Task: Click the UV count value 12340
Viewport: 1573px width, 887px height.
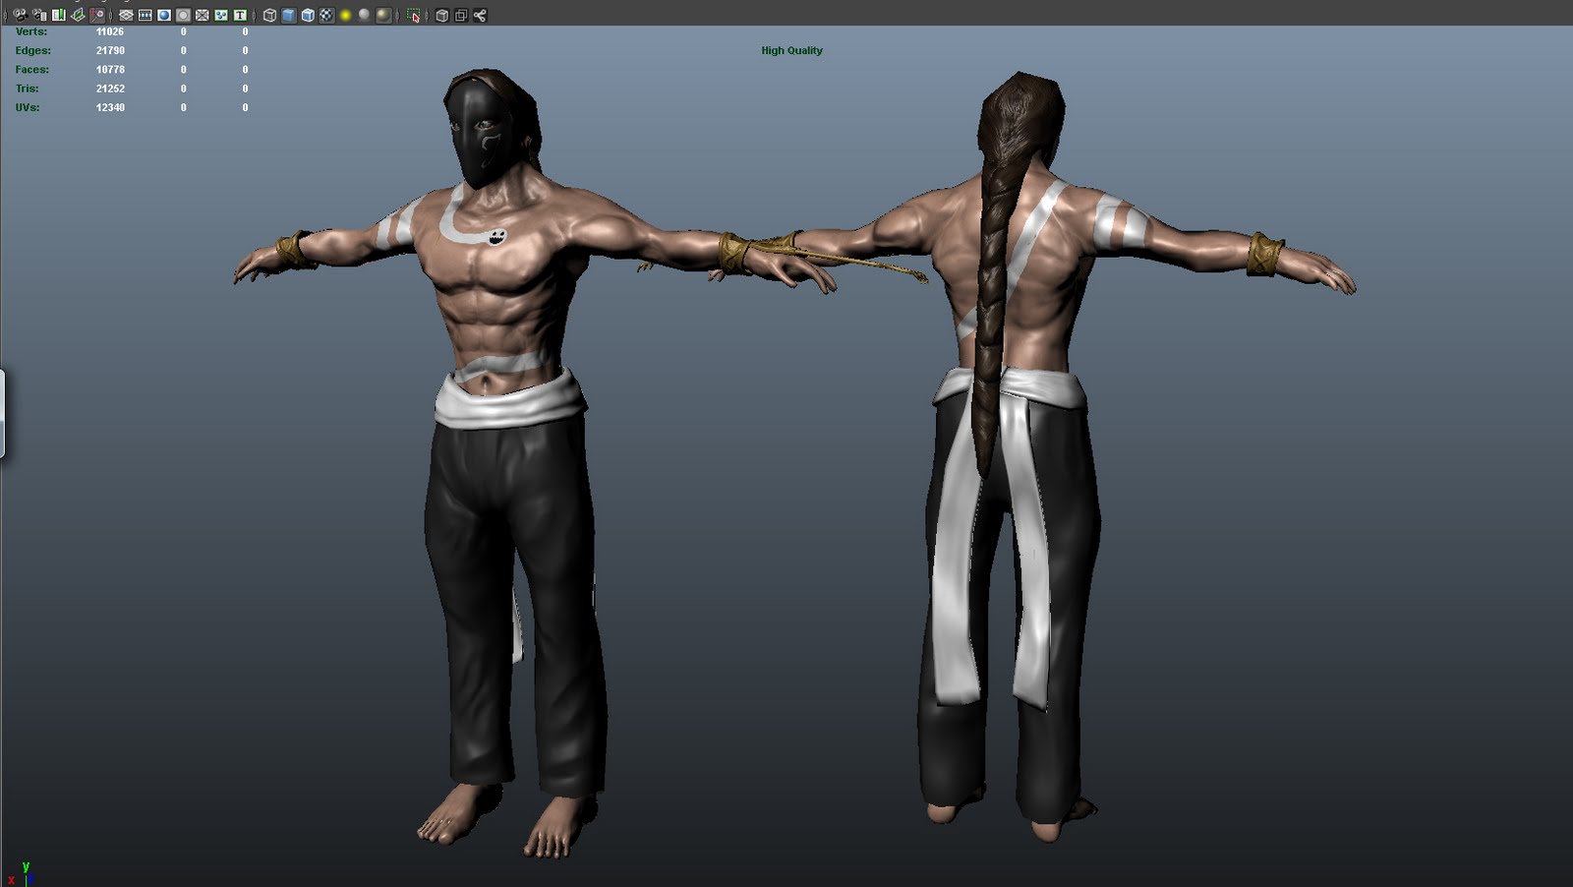Action: [110, 107]
